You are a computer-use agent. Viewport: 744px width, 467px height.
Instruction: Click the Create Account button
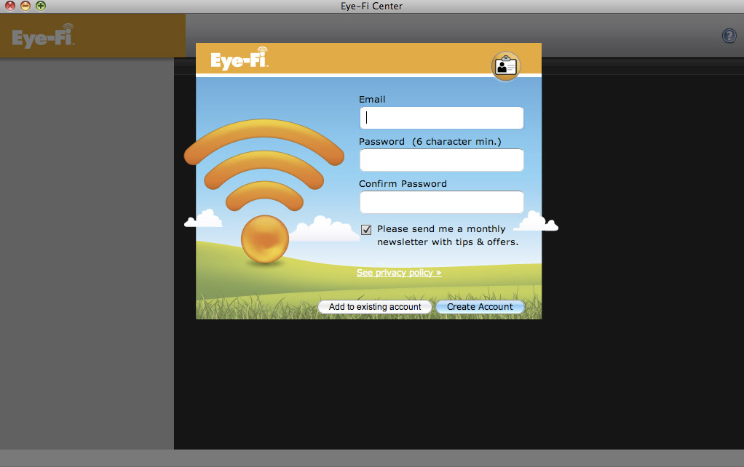[x=480, y=307]
